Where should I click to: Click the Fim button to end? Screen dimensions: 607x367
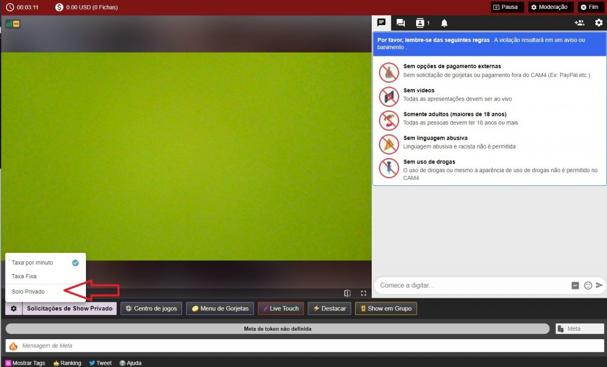pyautogui.click(x=589, y=7)
